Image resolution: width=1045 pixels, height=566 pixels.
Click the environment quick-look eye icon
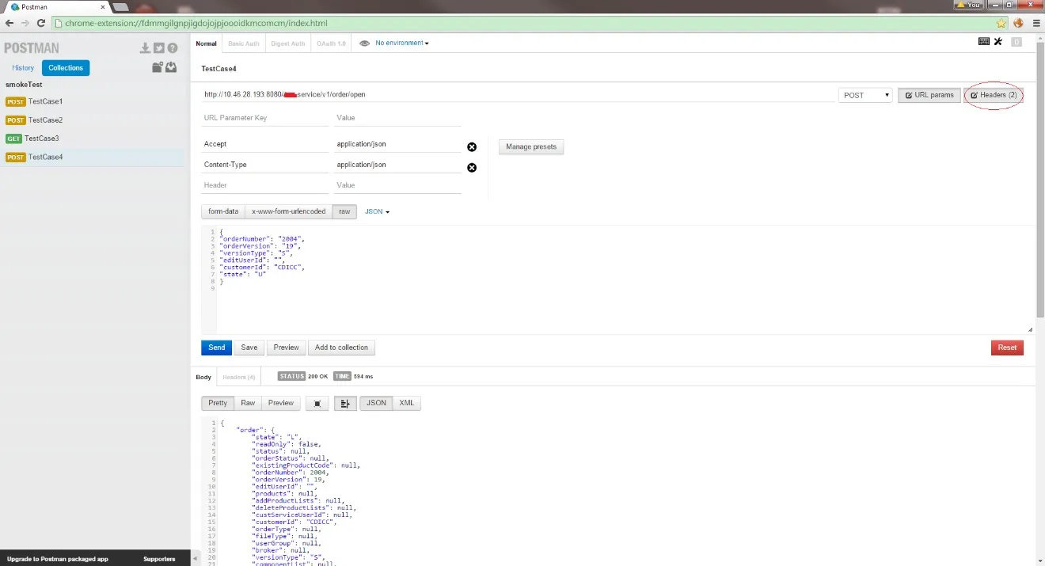364,44
